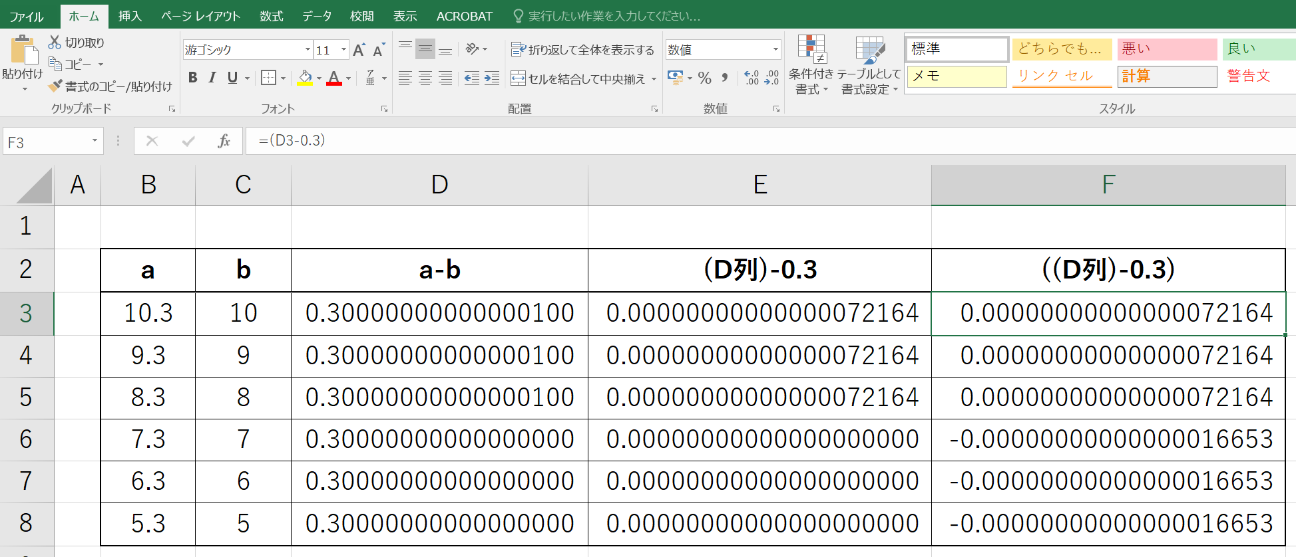Apply the 良い cell style
Viewport: 1296px width, 557px height.
(1257, 49)
